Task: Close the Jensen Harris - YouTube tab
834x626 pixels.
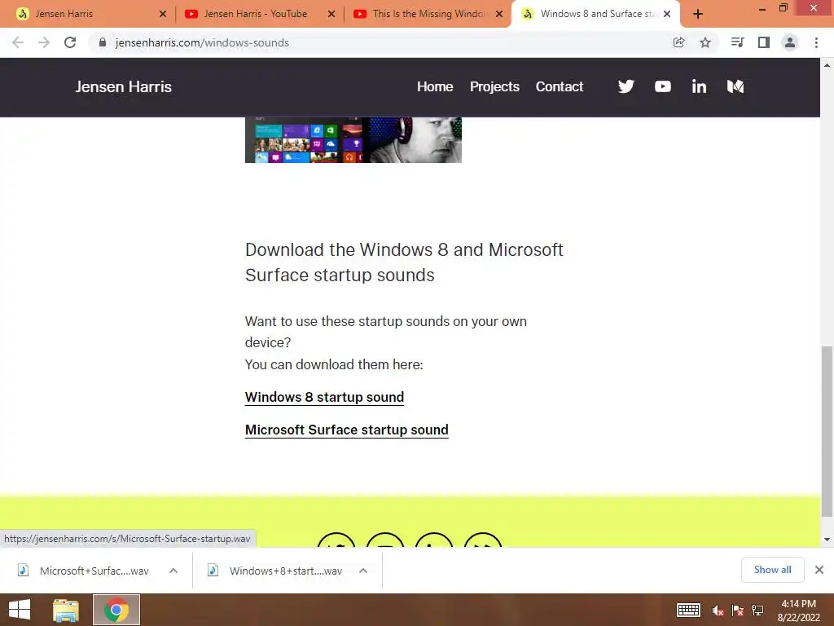Action: click(331, 15)
